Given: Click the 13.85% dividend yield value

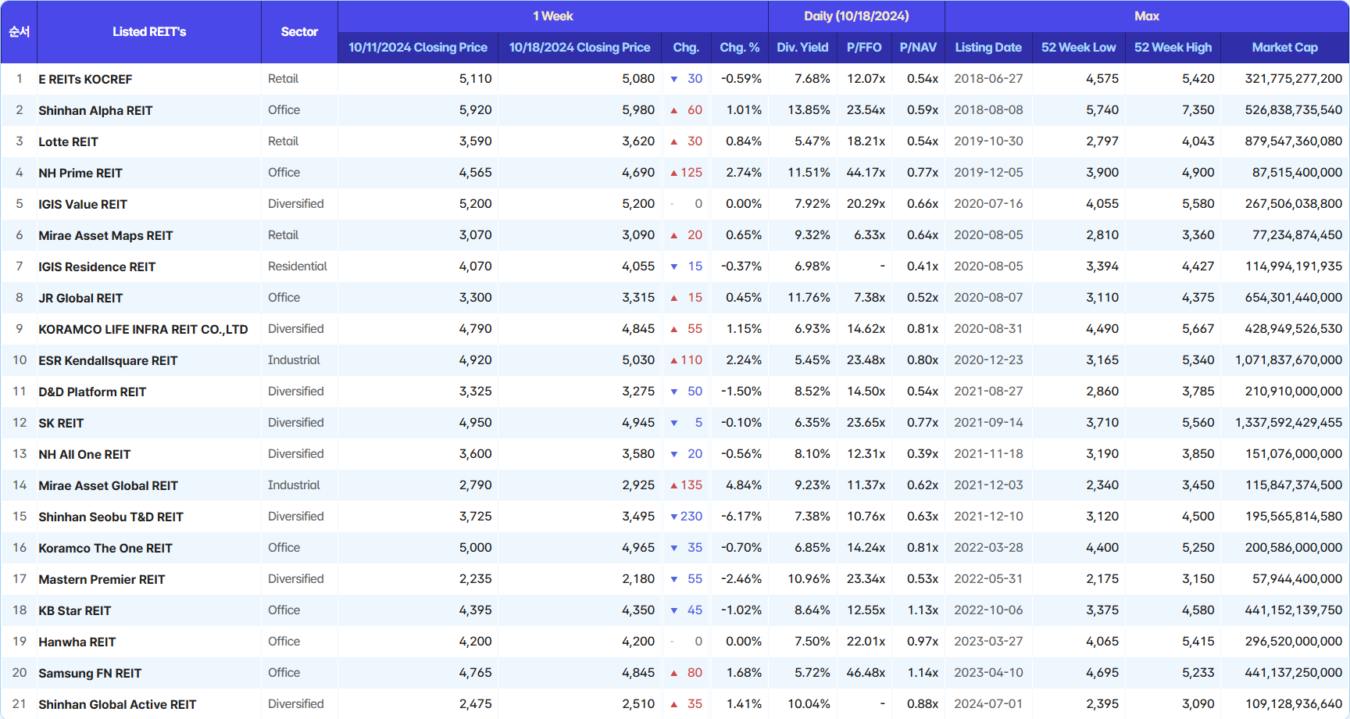Looking at the screenshot, I should click(809, 110).
